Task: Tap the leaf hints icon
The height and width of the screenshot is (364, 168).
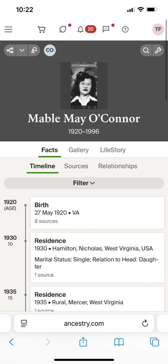Action: (x=63, y=29)
